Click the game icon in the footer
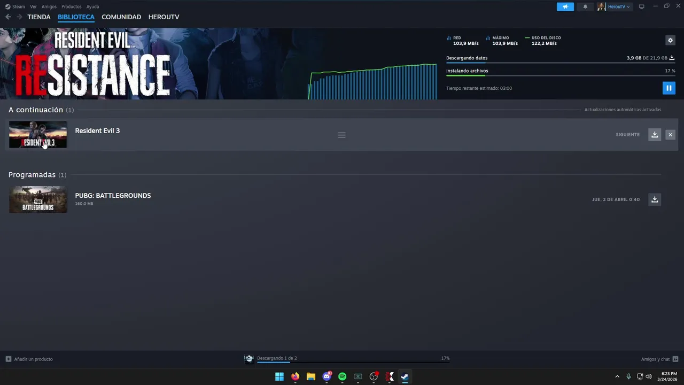The width and height of the screenshot is (684, 385). [249, 359]
